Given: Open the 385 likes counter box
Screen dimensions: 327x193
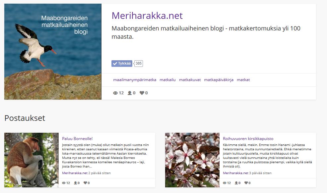Looking at the screenshot, I should (x=138, y=63).
